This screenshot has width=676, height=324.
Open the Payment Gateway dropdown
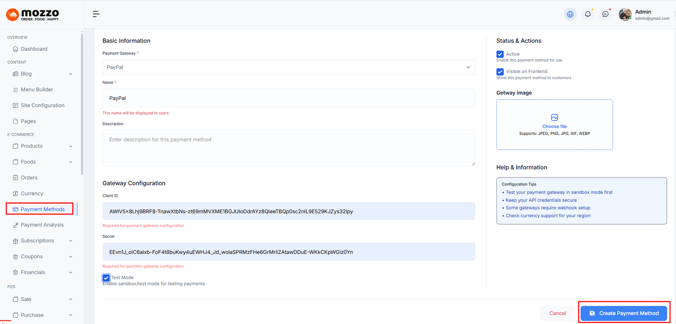coord(289,67)
